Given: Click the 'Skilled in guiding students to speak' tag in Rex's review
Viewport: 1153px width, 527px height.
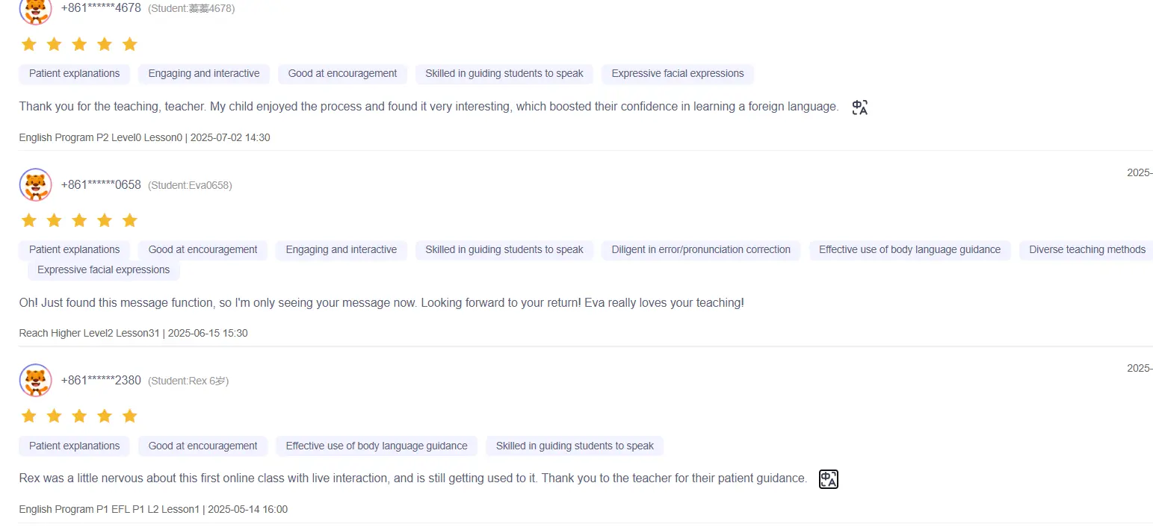Looking at the screenshot, I should [x=575, y=446].
